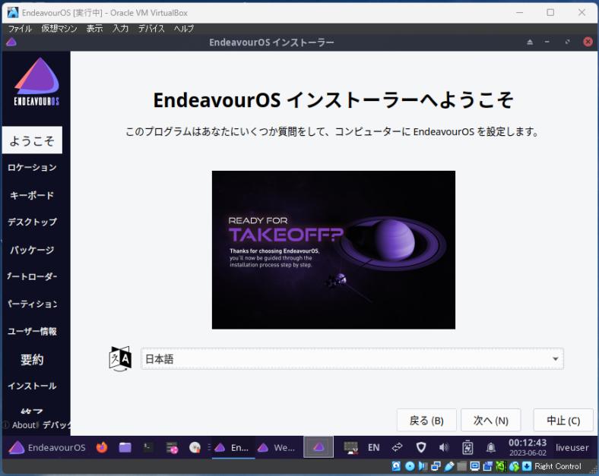Open the 仮想マシン menu

(x=59, y=29)
